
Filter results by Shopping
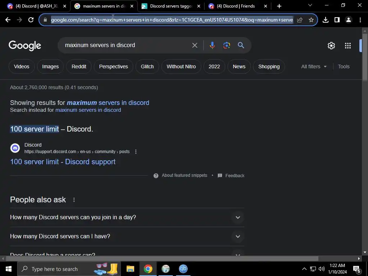coord(269,66)
